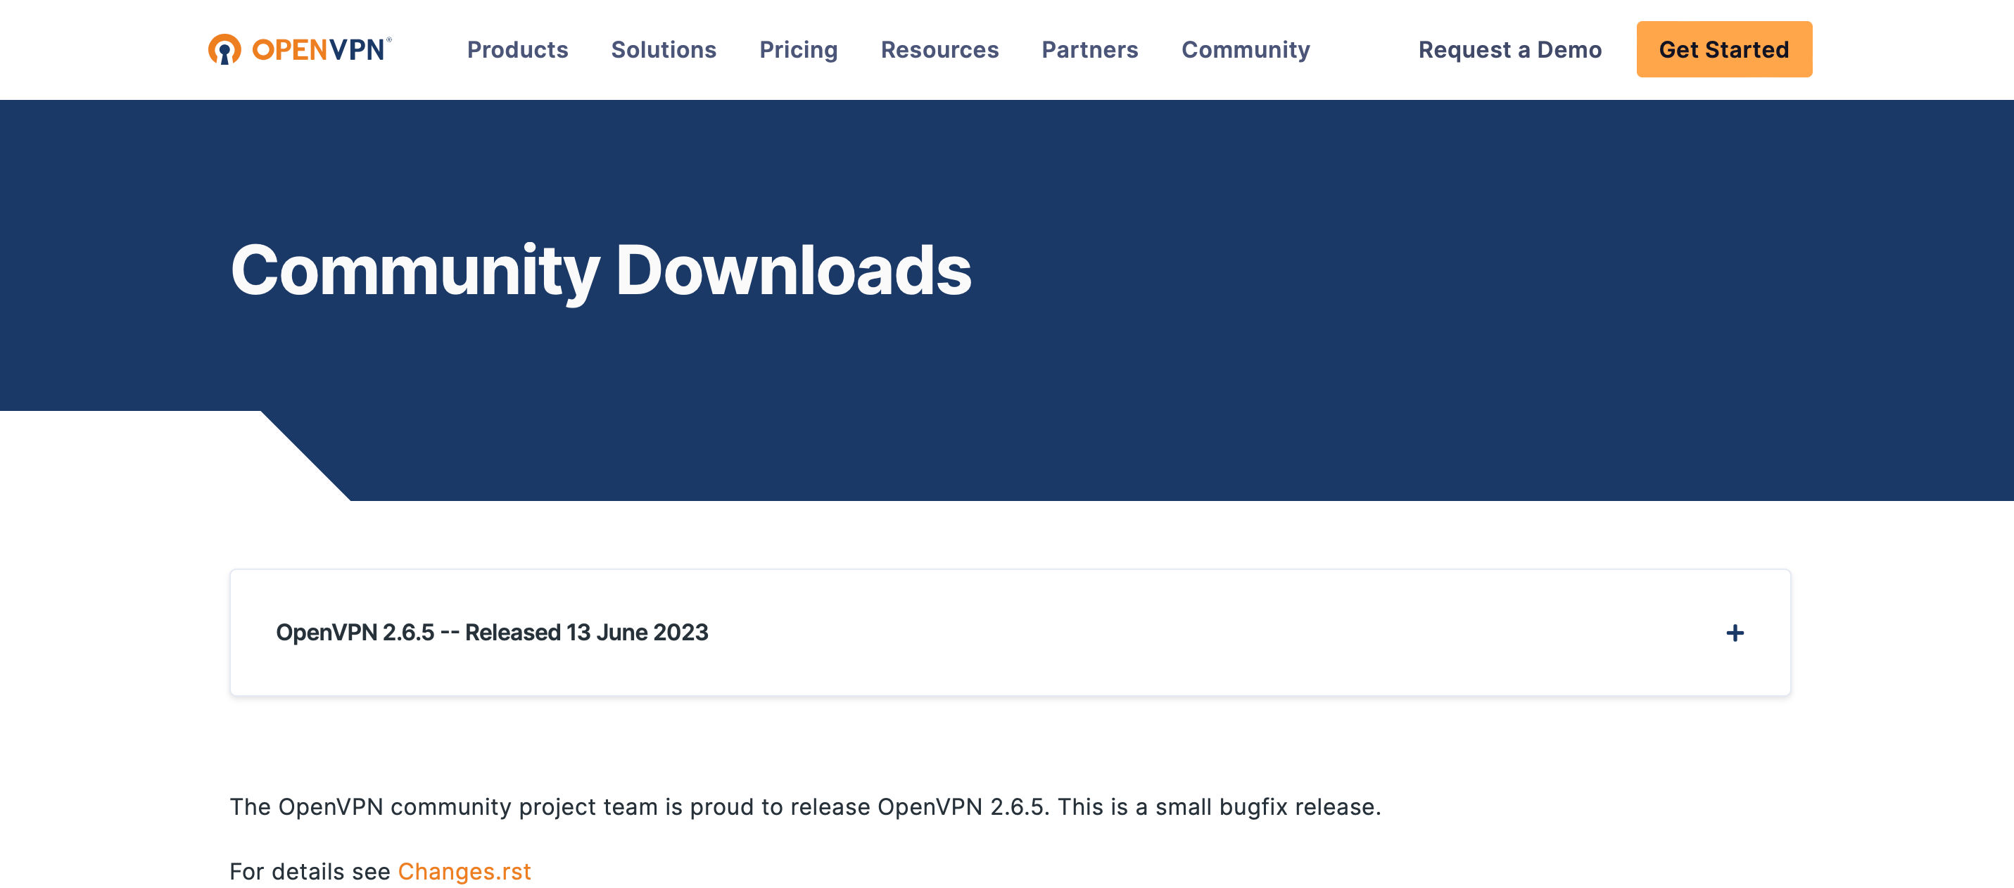Expand OpenVPN 2.6.5 release with plus icon
The width and height of the screenshot is (2014, 888).
[x=1734, y=633]
